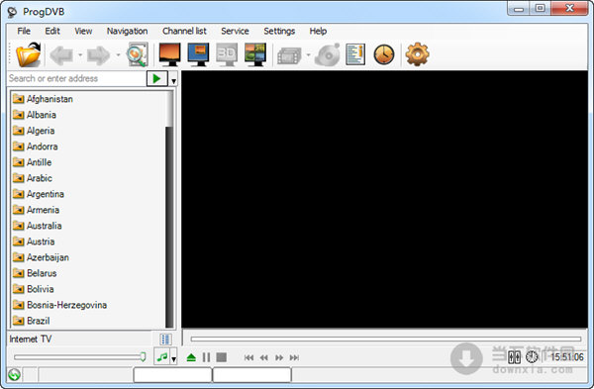Screen dimensions: 594x389
Task: Open settings via the gear icon
Action: pyautogui.click(x=417, y=54)
